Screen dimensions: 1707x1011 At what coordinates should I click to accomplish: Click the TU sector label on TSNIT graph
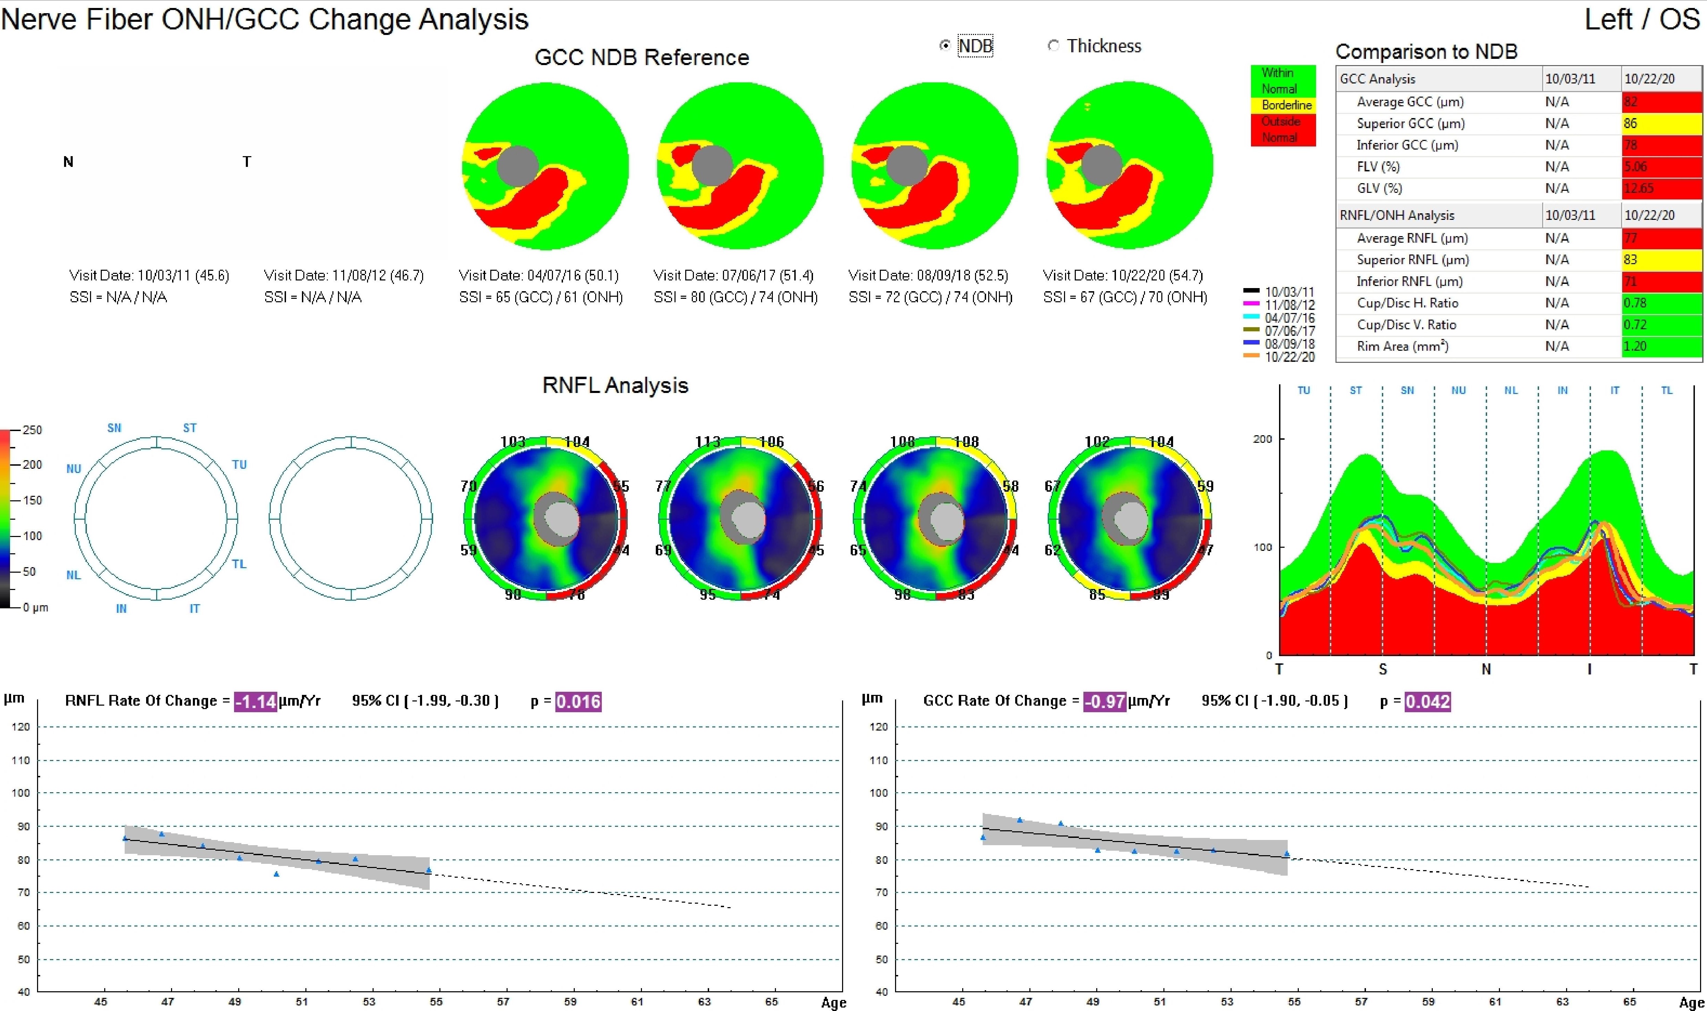click(1304, 390)
